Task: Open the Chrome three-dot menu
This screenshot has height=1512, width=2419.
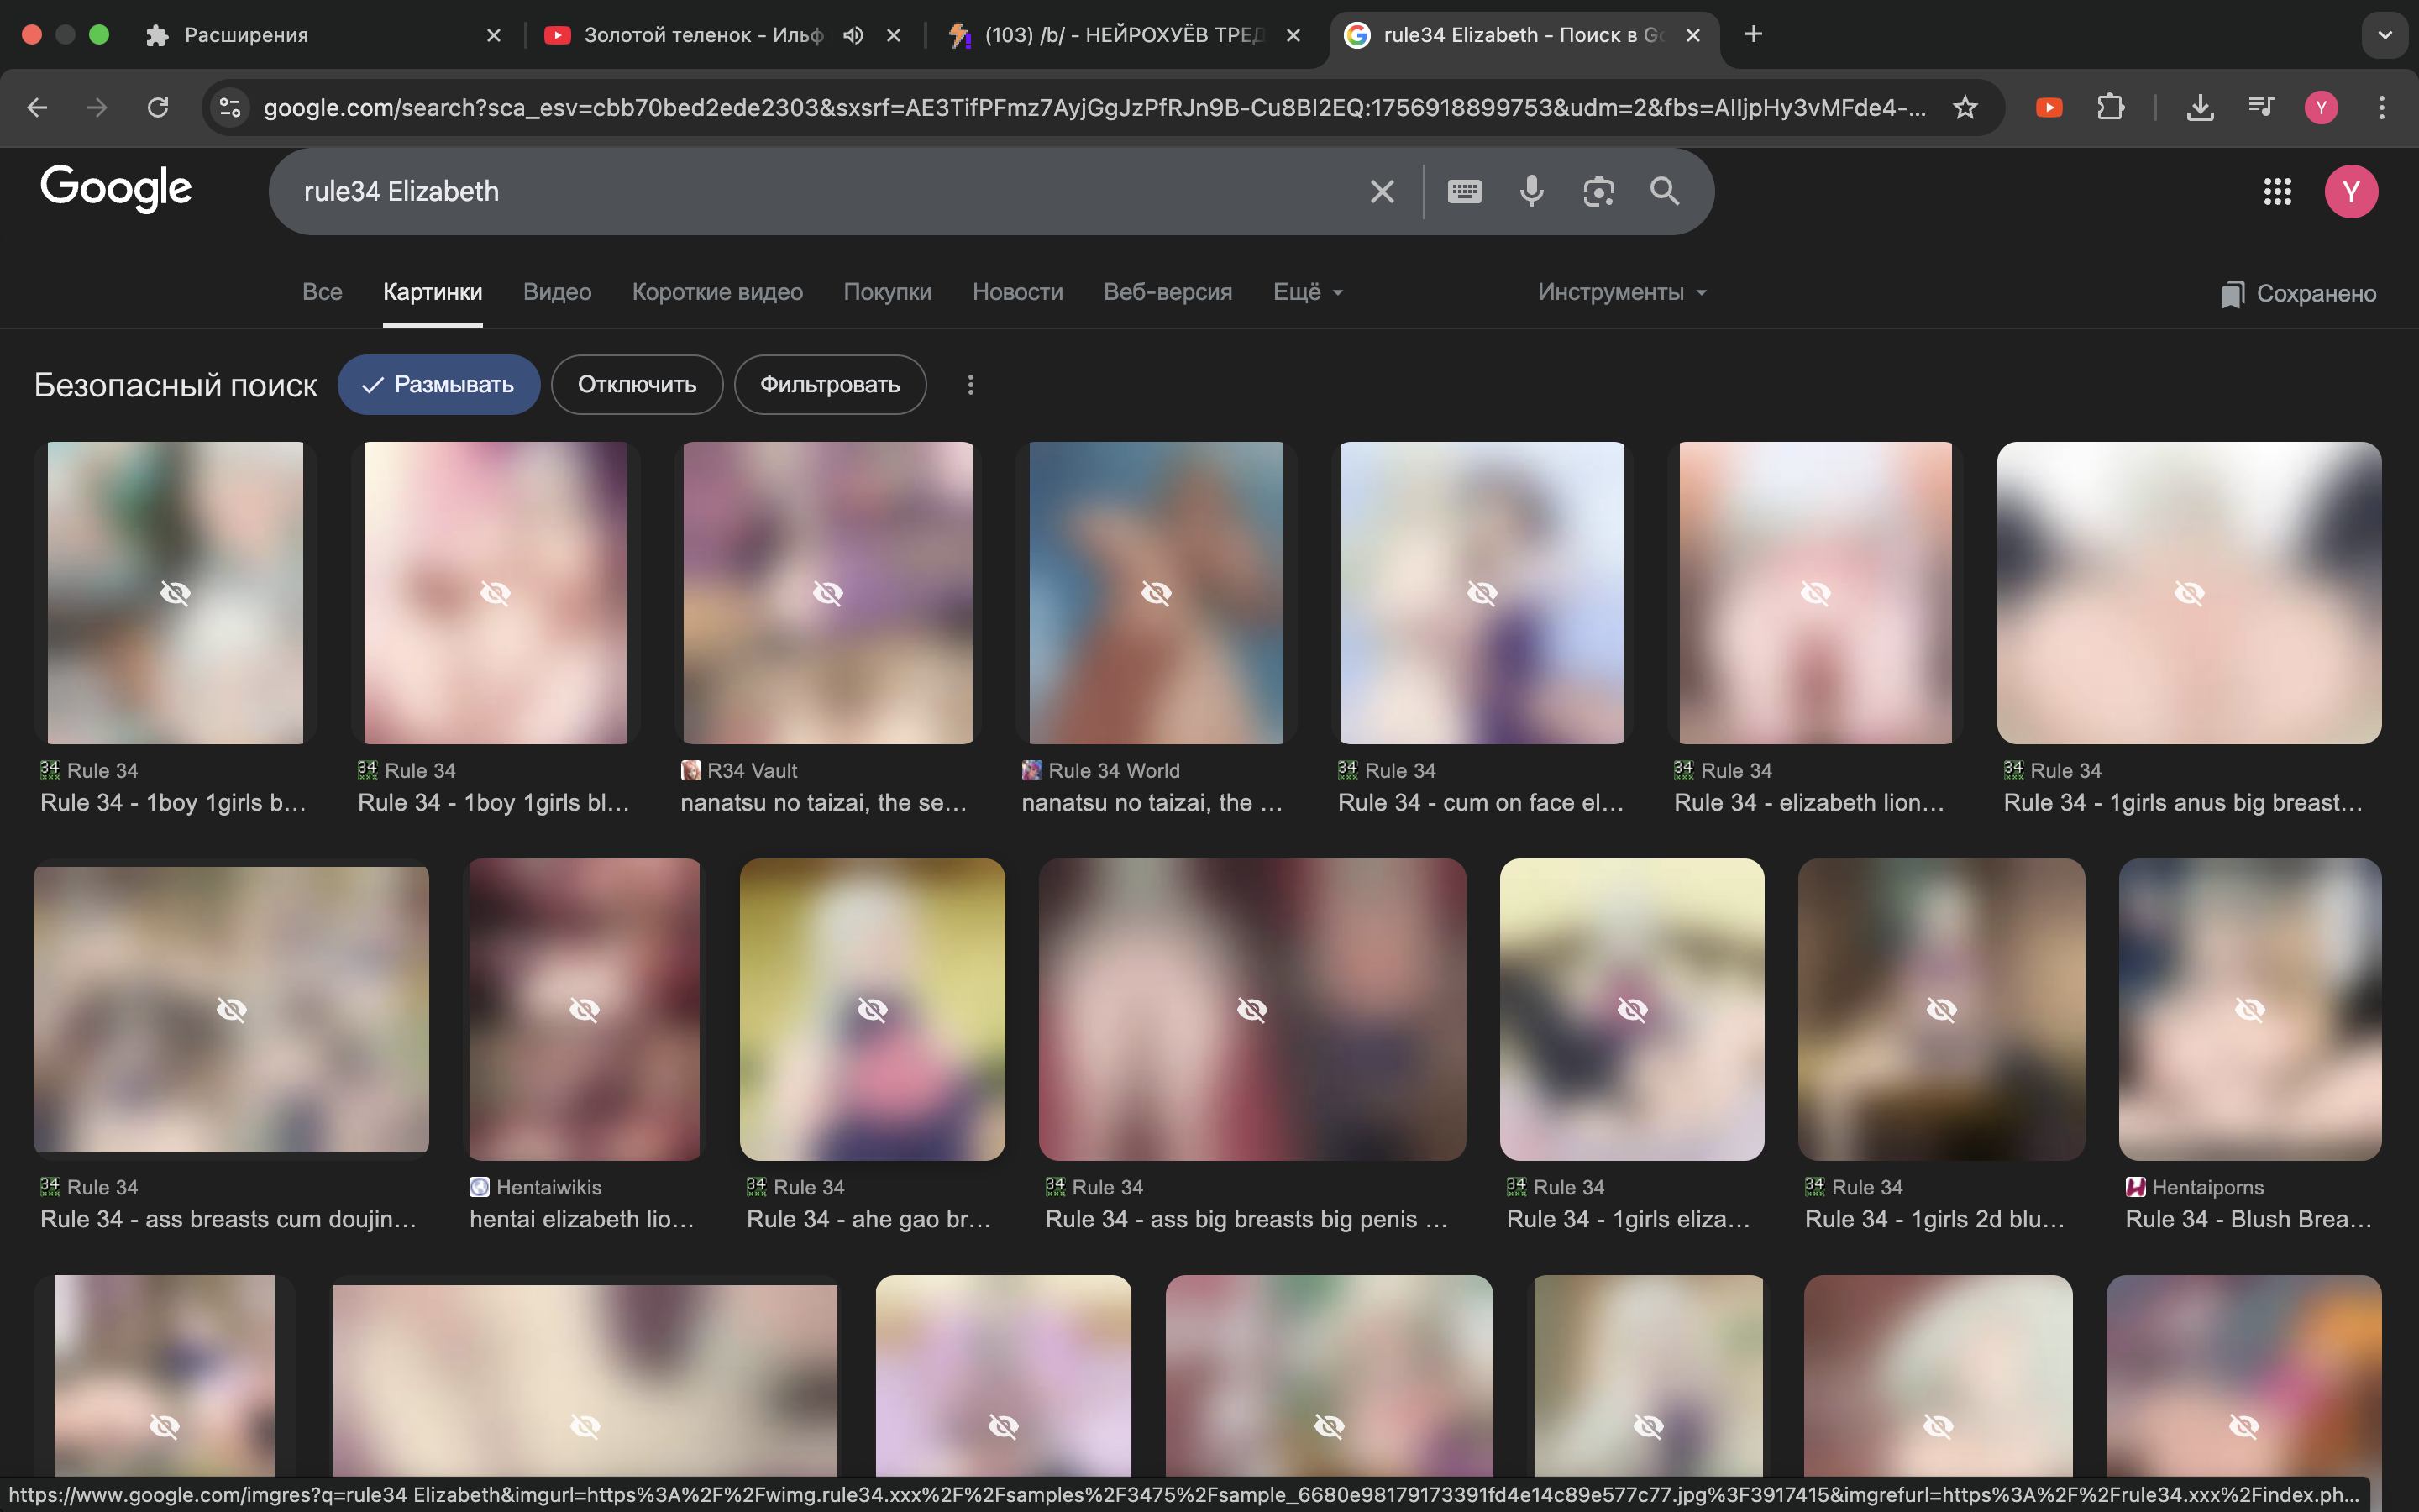Action: [x=2382, y=107]
